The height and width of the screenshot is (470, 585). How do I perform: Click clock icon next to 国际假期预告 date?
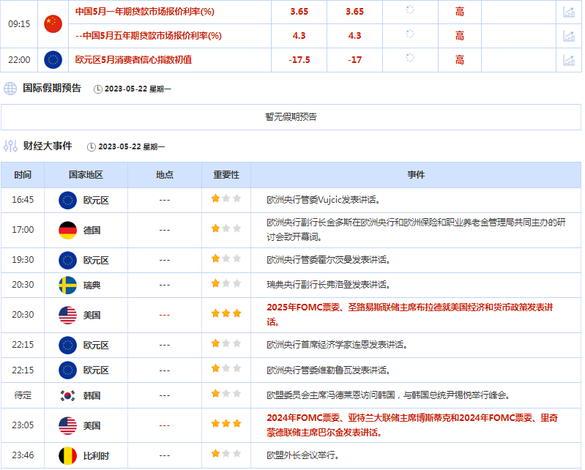pos(98,89)
